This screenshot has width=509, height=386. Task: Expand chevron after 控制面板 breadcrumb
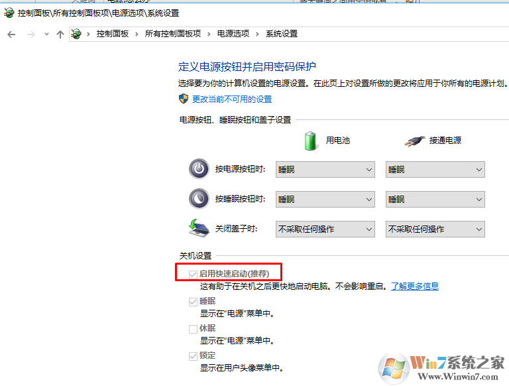pyautogui.click(x=137, y=34)
